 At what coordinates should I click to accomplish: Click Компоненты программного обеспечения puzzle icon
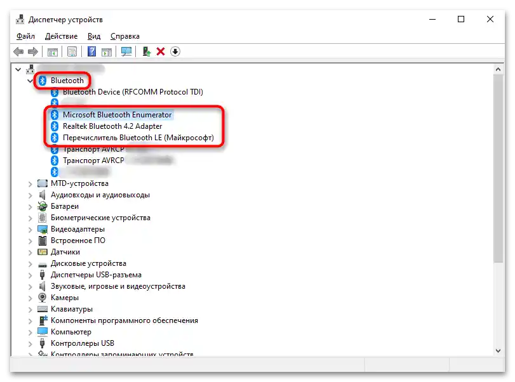(43, 320)
